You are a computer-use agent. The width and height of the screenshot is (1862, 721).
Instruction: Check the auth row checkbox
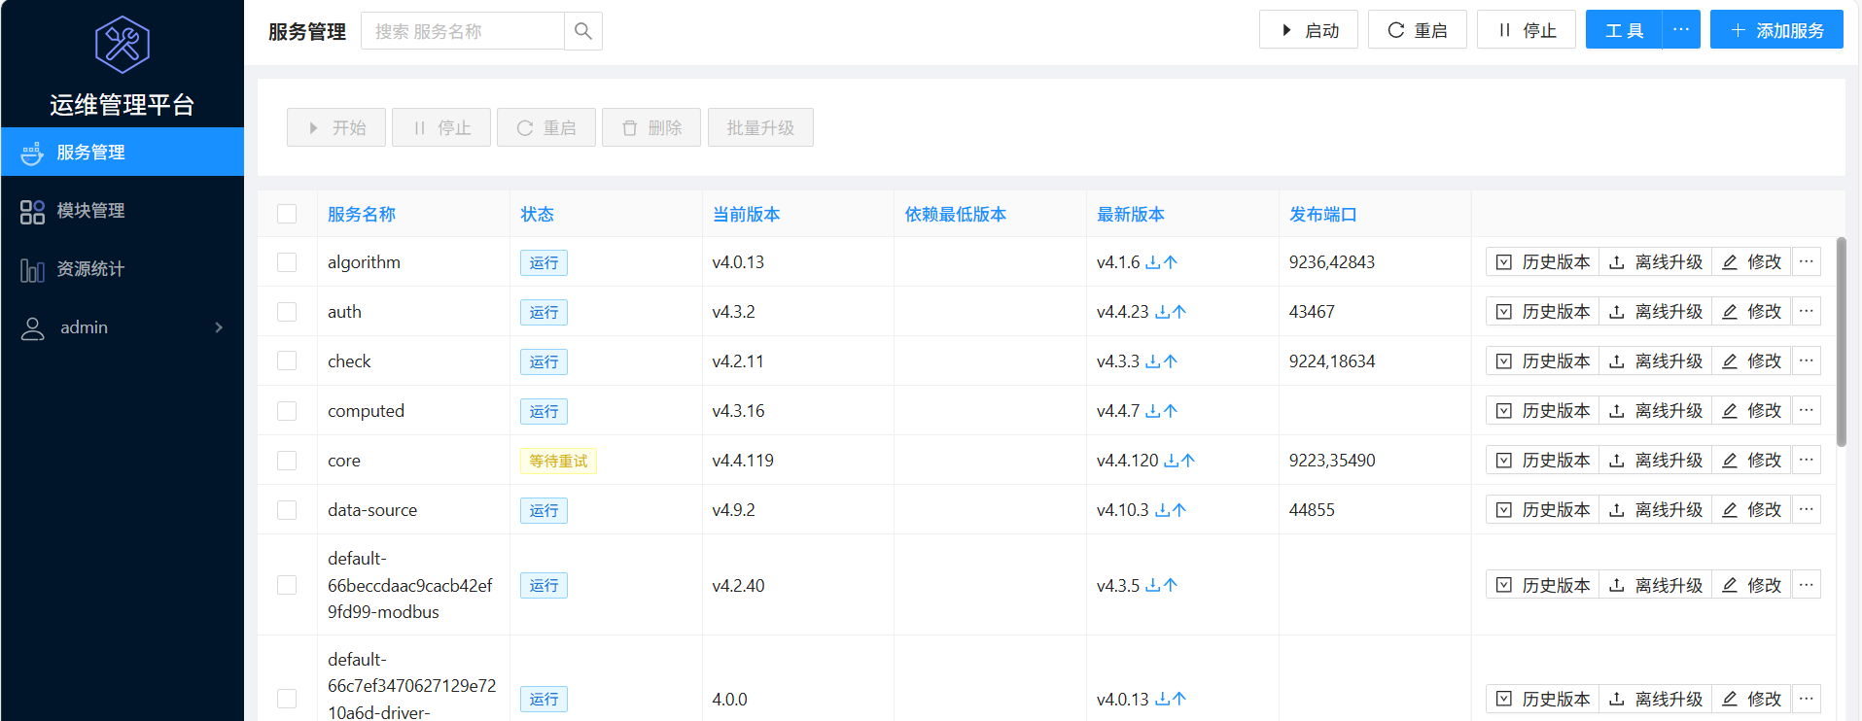[x=287, y=312]
